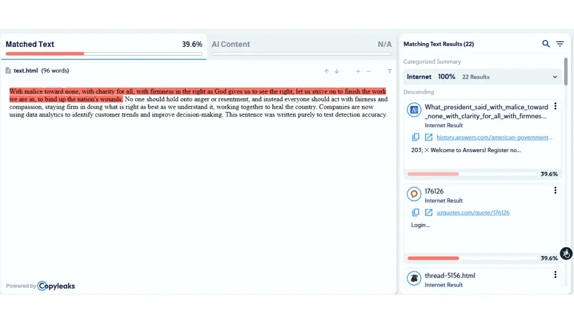The image size is (574, 323).
Task: Open the filter icon in Matching Text Results
Action: tap(560, 44)
